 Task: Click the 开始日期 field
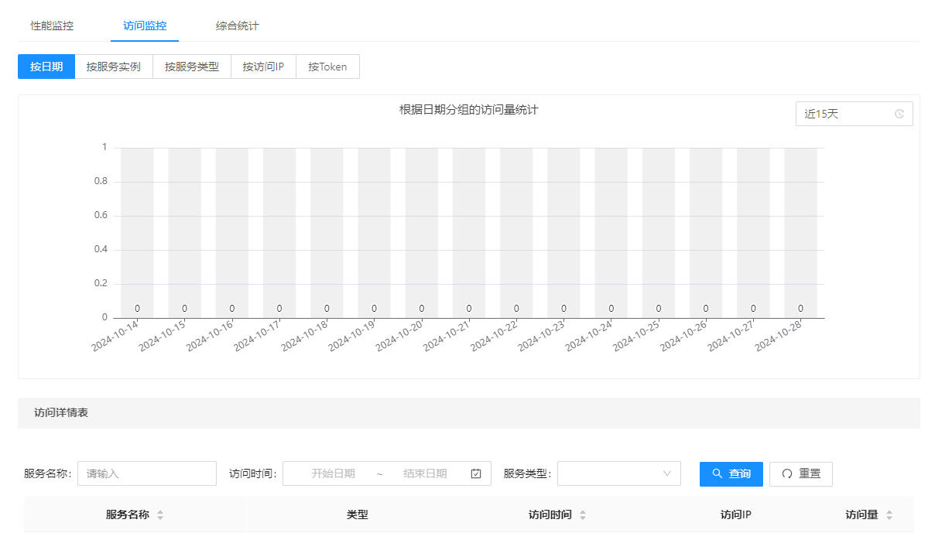click(333, 473)
